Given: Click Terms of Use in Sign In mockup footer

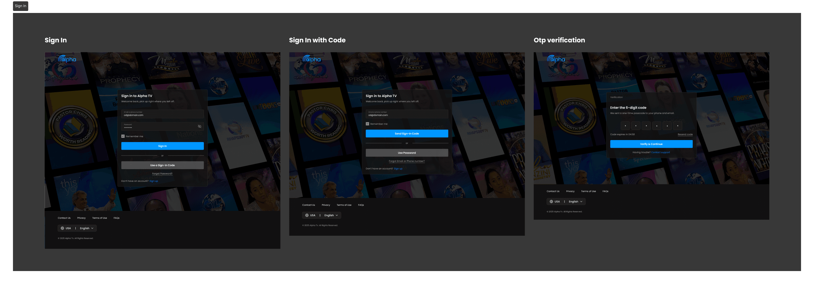Looking at the screenshot, I should [99, 218].
